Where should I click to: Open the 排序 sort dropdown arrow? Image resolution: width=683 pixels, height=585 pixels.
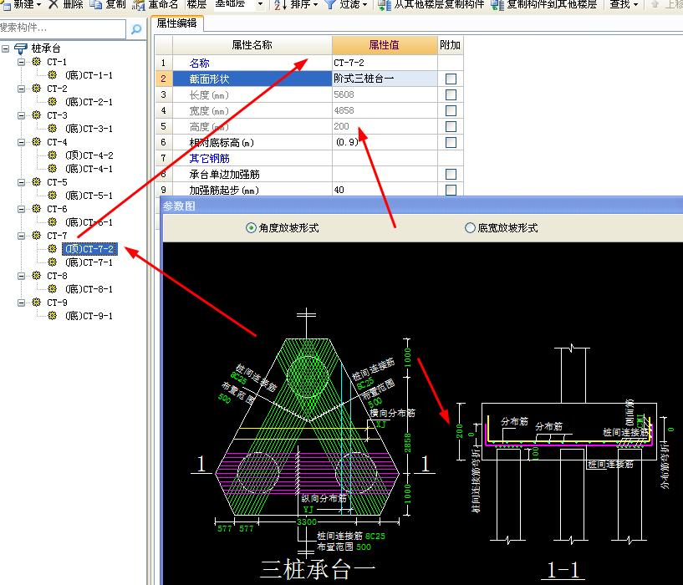316,6
